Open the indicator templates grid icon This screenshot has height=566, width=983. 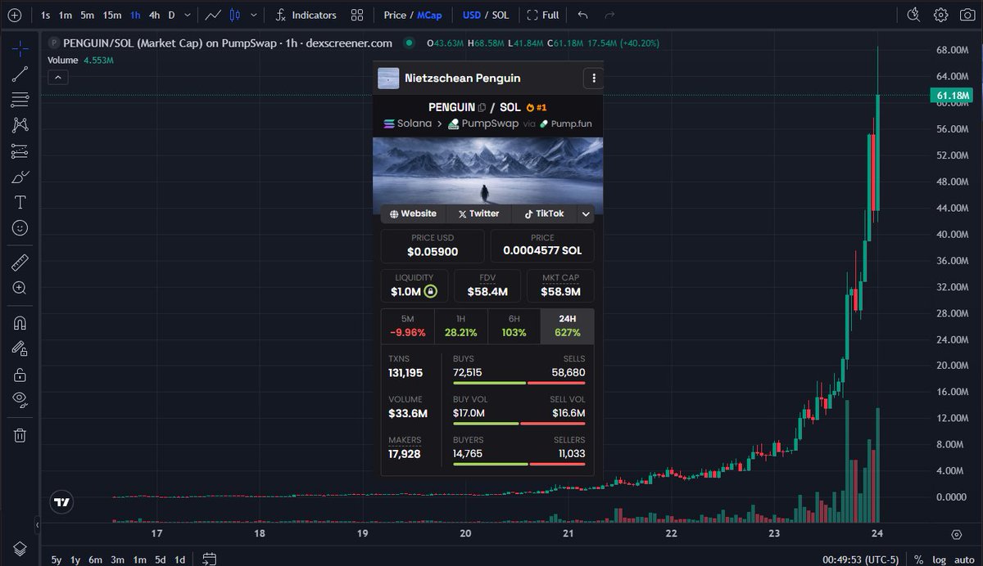click(357, 15)
